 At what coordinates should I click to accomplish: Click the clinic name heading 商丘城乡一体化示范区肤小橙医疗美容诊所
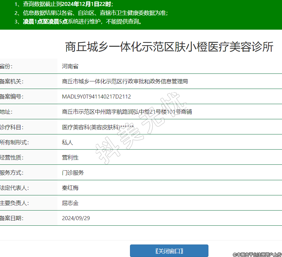click(x=169, y=47)
